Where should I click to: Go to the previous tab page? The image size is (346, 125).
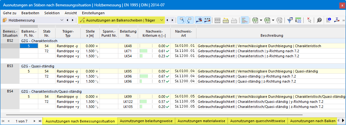pyautogui.click(x=8, y=121)
